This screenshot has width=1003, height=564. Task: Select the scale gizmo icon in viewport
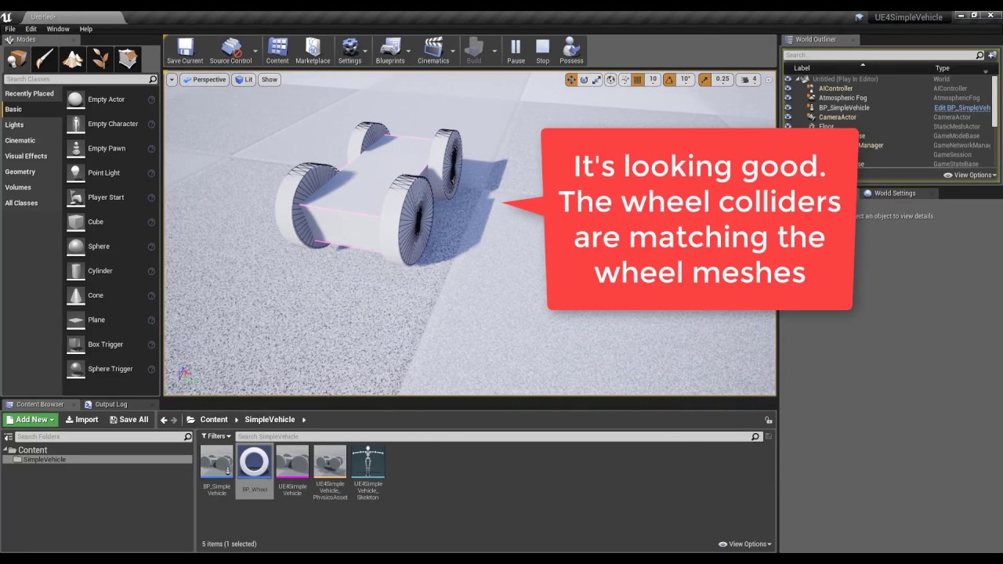[x=596, y=79]
